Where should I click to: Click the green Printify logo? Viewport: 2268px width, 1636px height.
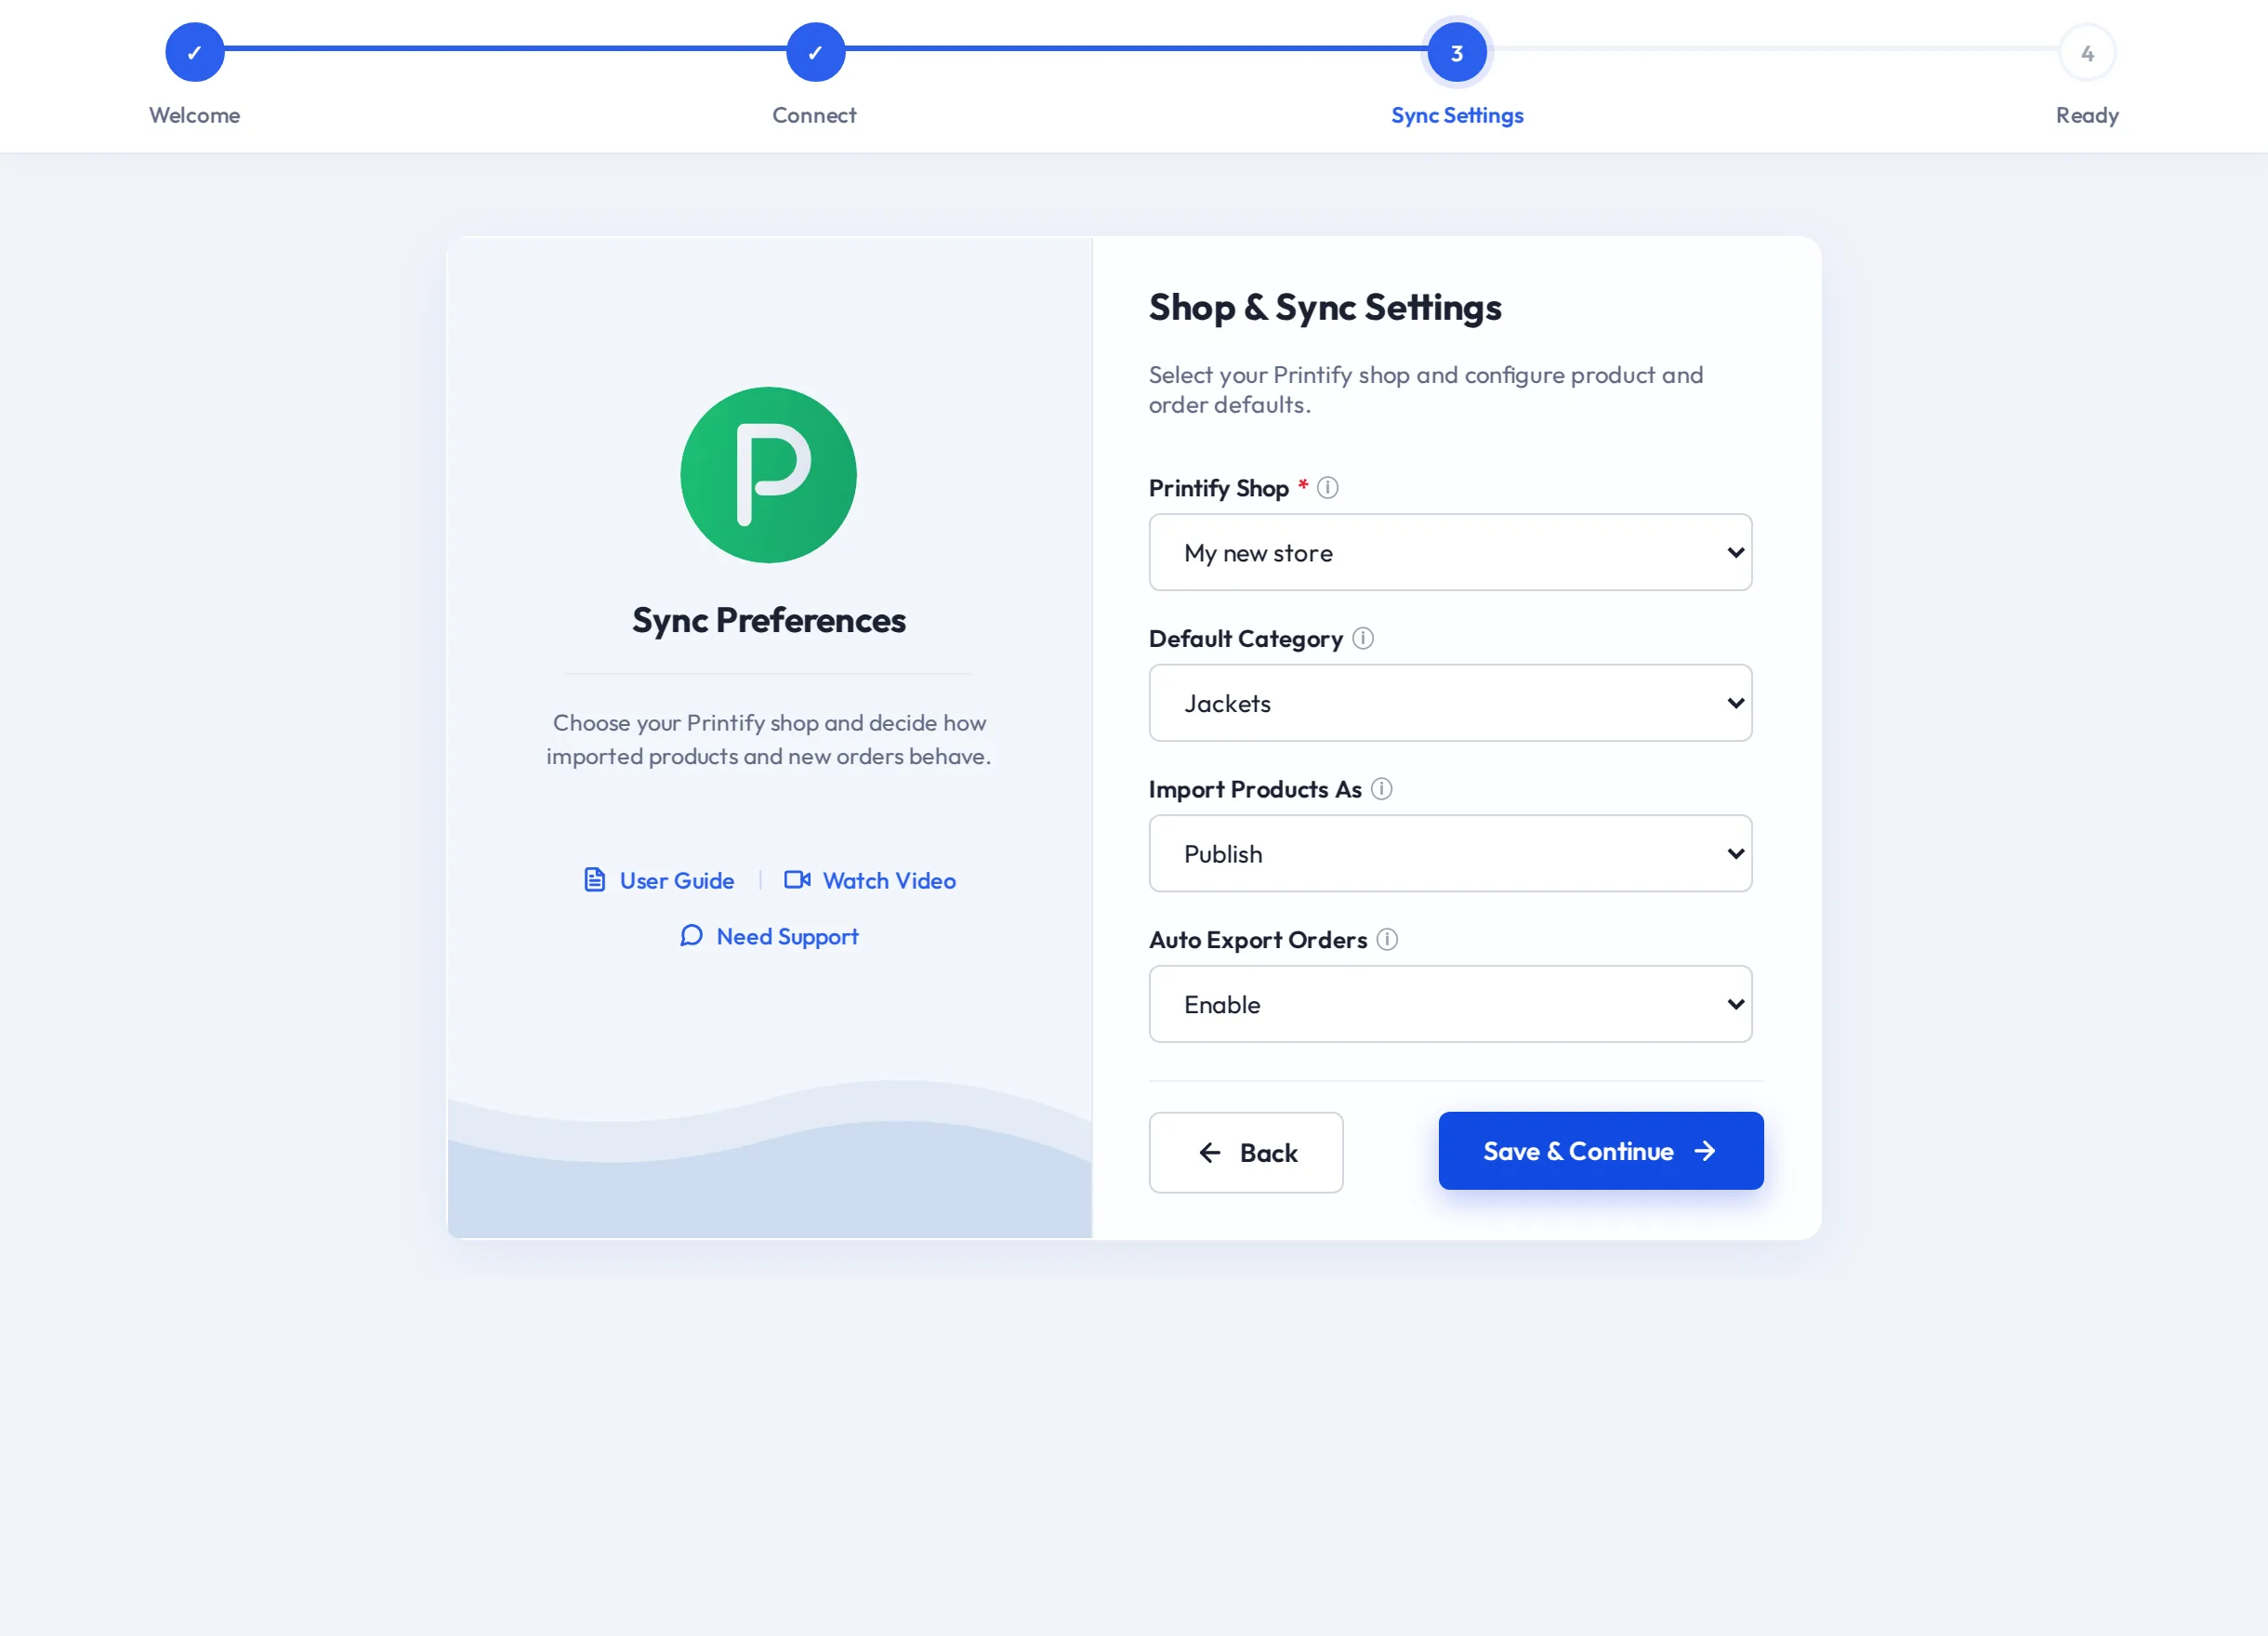(768, 475)
